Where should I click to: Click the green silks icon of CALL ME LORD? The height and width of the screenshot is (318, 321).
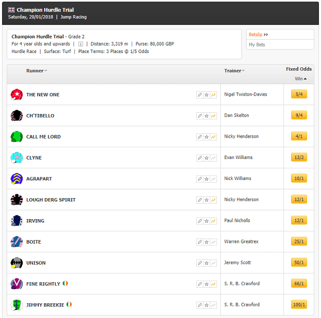(x=16, y=136)
